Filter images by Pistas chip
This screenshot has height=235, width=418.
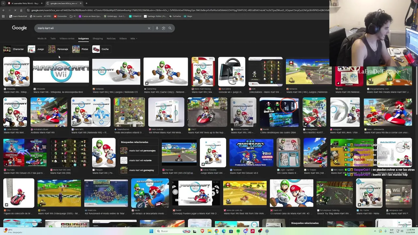click(81, 49)
